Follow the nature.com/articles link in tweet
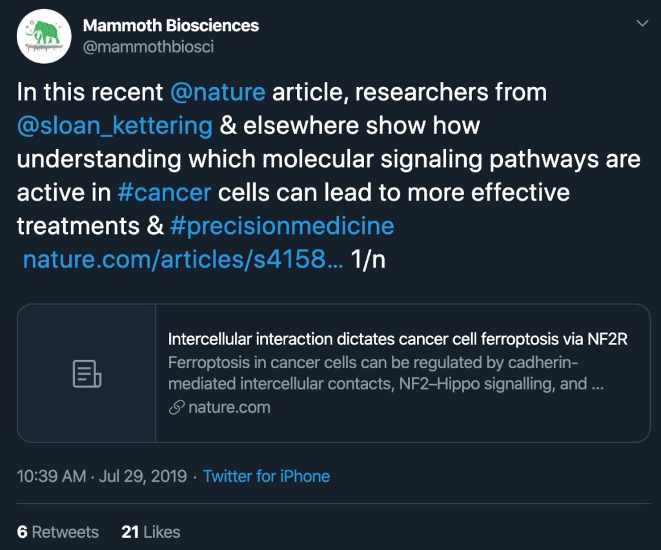The width and height of the screenshot is (661, 550). (183, 259)
